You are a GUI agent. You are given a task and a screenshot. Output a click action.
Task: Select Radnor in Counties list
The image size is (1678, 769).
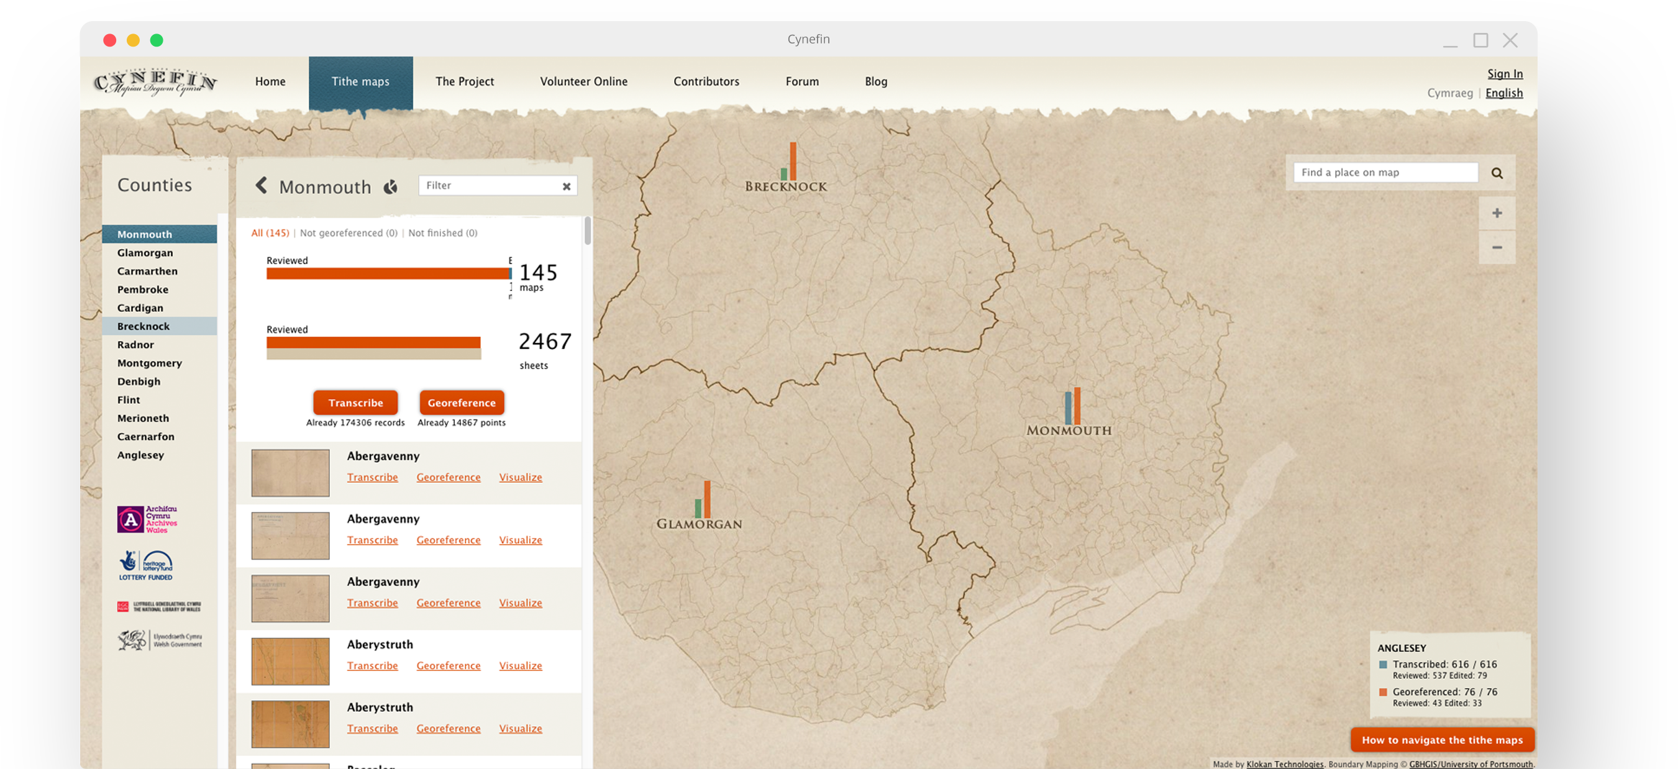click(x=160, y=345)
